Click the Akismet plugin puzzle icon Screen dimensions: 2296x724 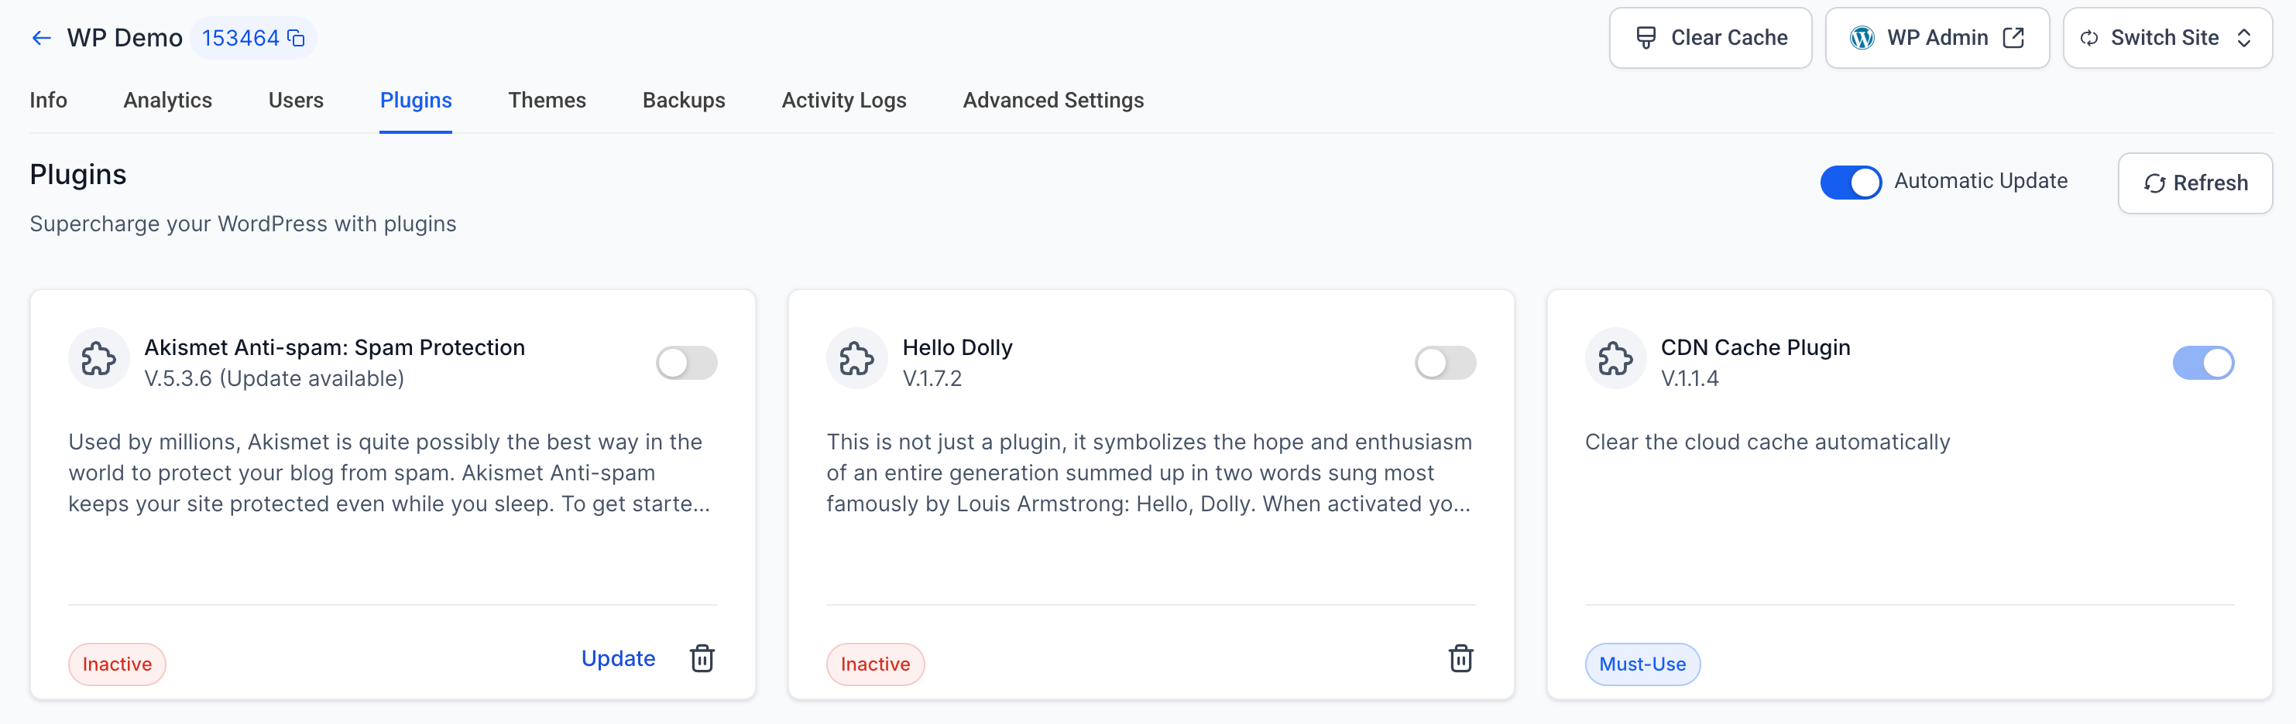98,359
